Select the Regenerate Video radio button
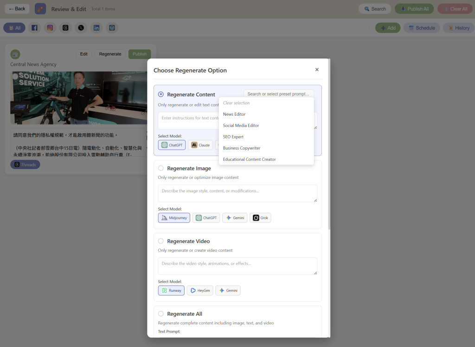This screenshot has height=347, width=475. pos(161,241)
